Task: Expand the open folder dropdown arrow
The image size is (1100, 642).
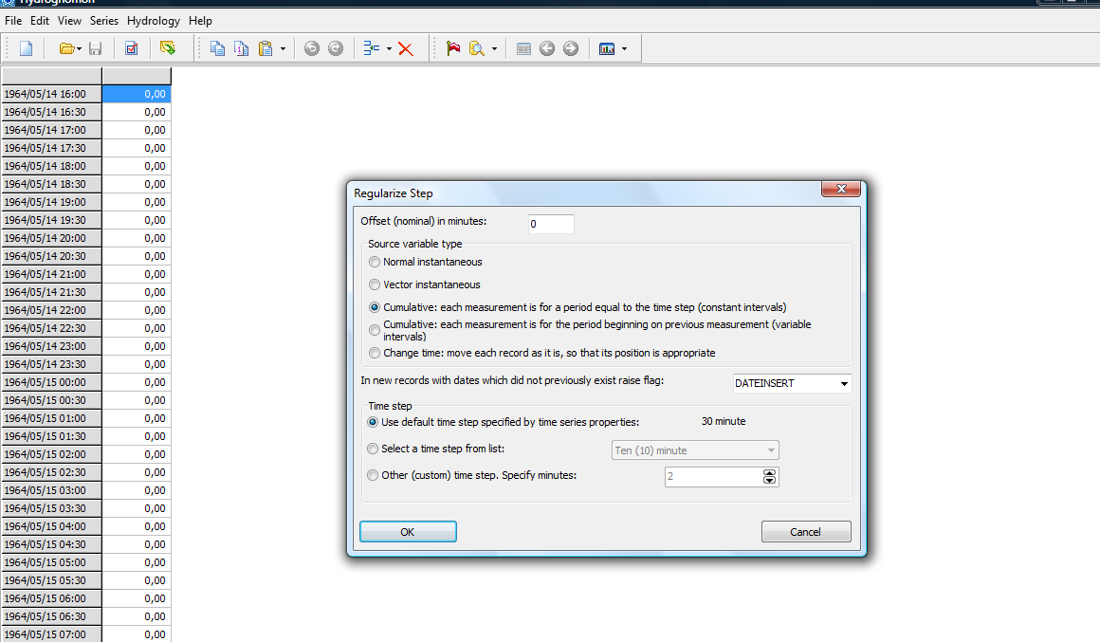Action: [80, 49]
